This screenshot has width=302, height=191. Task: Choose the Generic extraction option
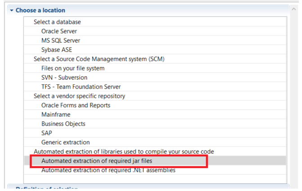pos(66,142)
